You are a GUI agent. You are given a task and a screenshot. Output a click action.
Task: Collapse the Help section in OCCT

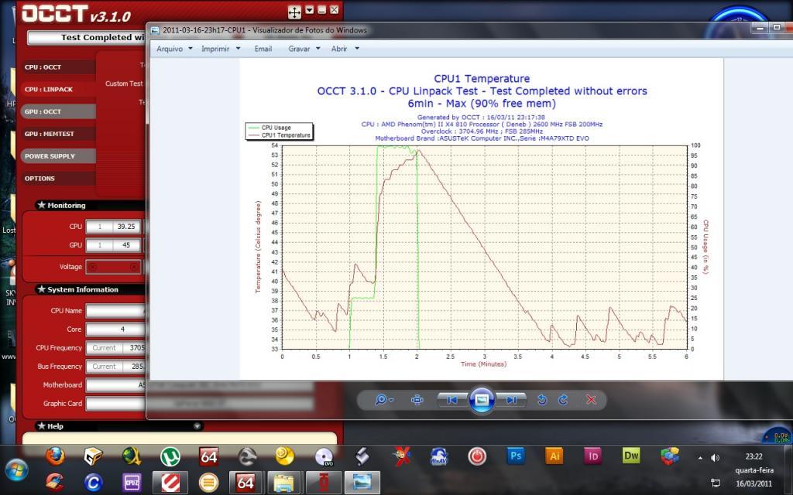coord(197,426)
